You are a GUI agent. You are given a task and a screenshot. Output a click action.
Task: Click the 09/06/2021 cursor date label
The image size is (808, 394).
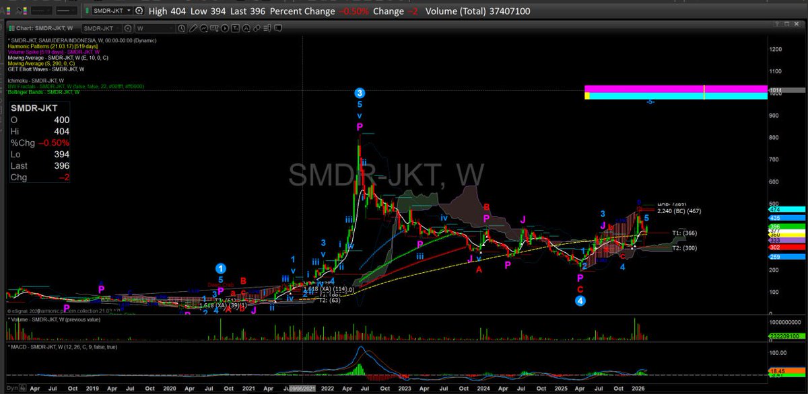pos(301,388)
